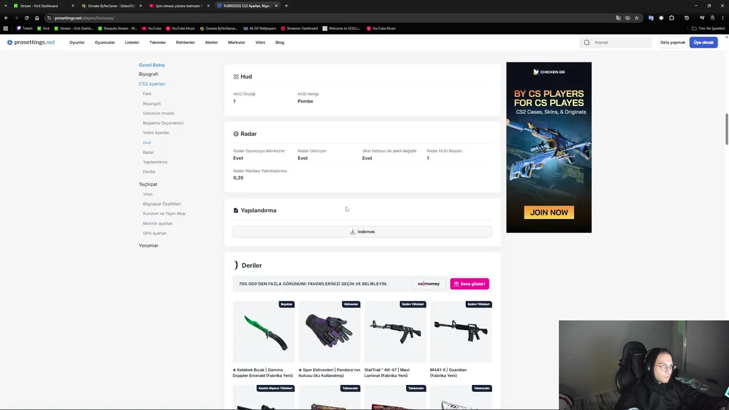Screen dimensions: 729x410
Task: Open the site info icon in address bar
Action: [49, 18]
